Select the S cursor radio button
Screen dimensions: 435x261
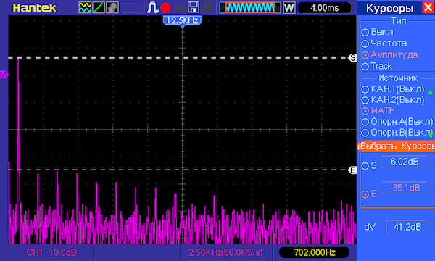pos(369,165)
